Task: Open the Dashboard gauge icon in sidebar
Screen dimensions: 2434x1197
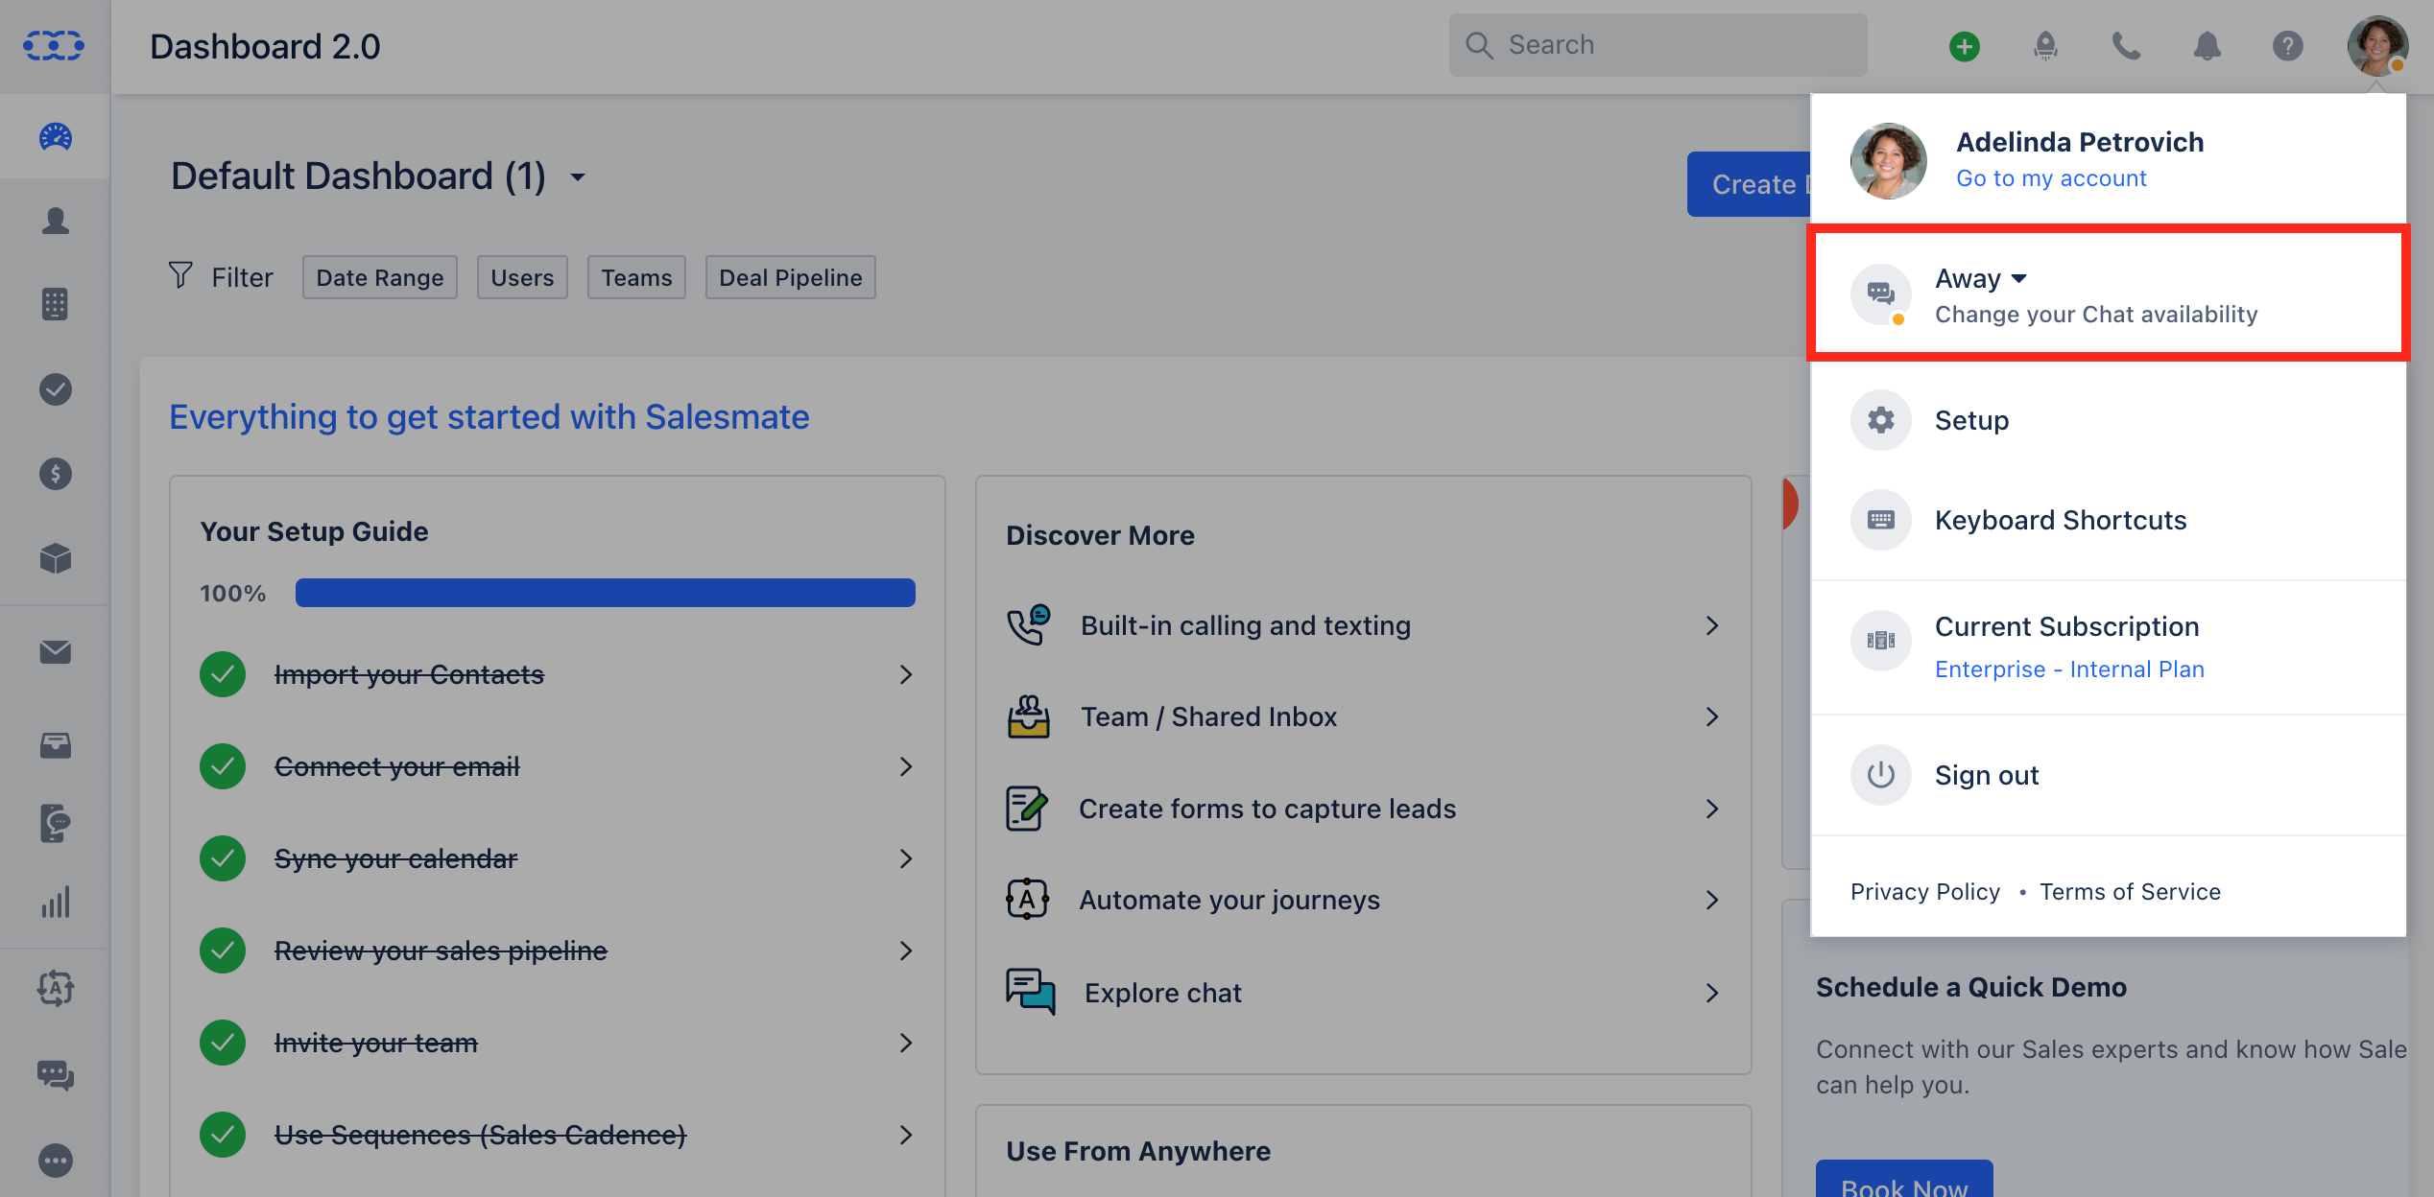Action: (x=55, y=137)
